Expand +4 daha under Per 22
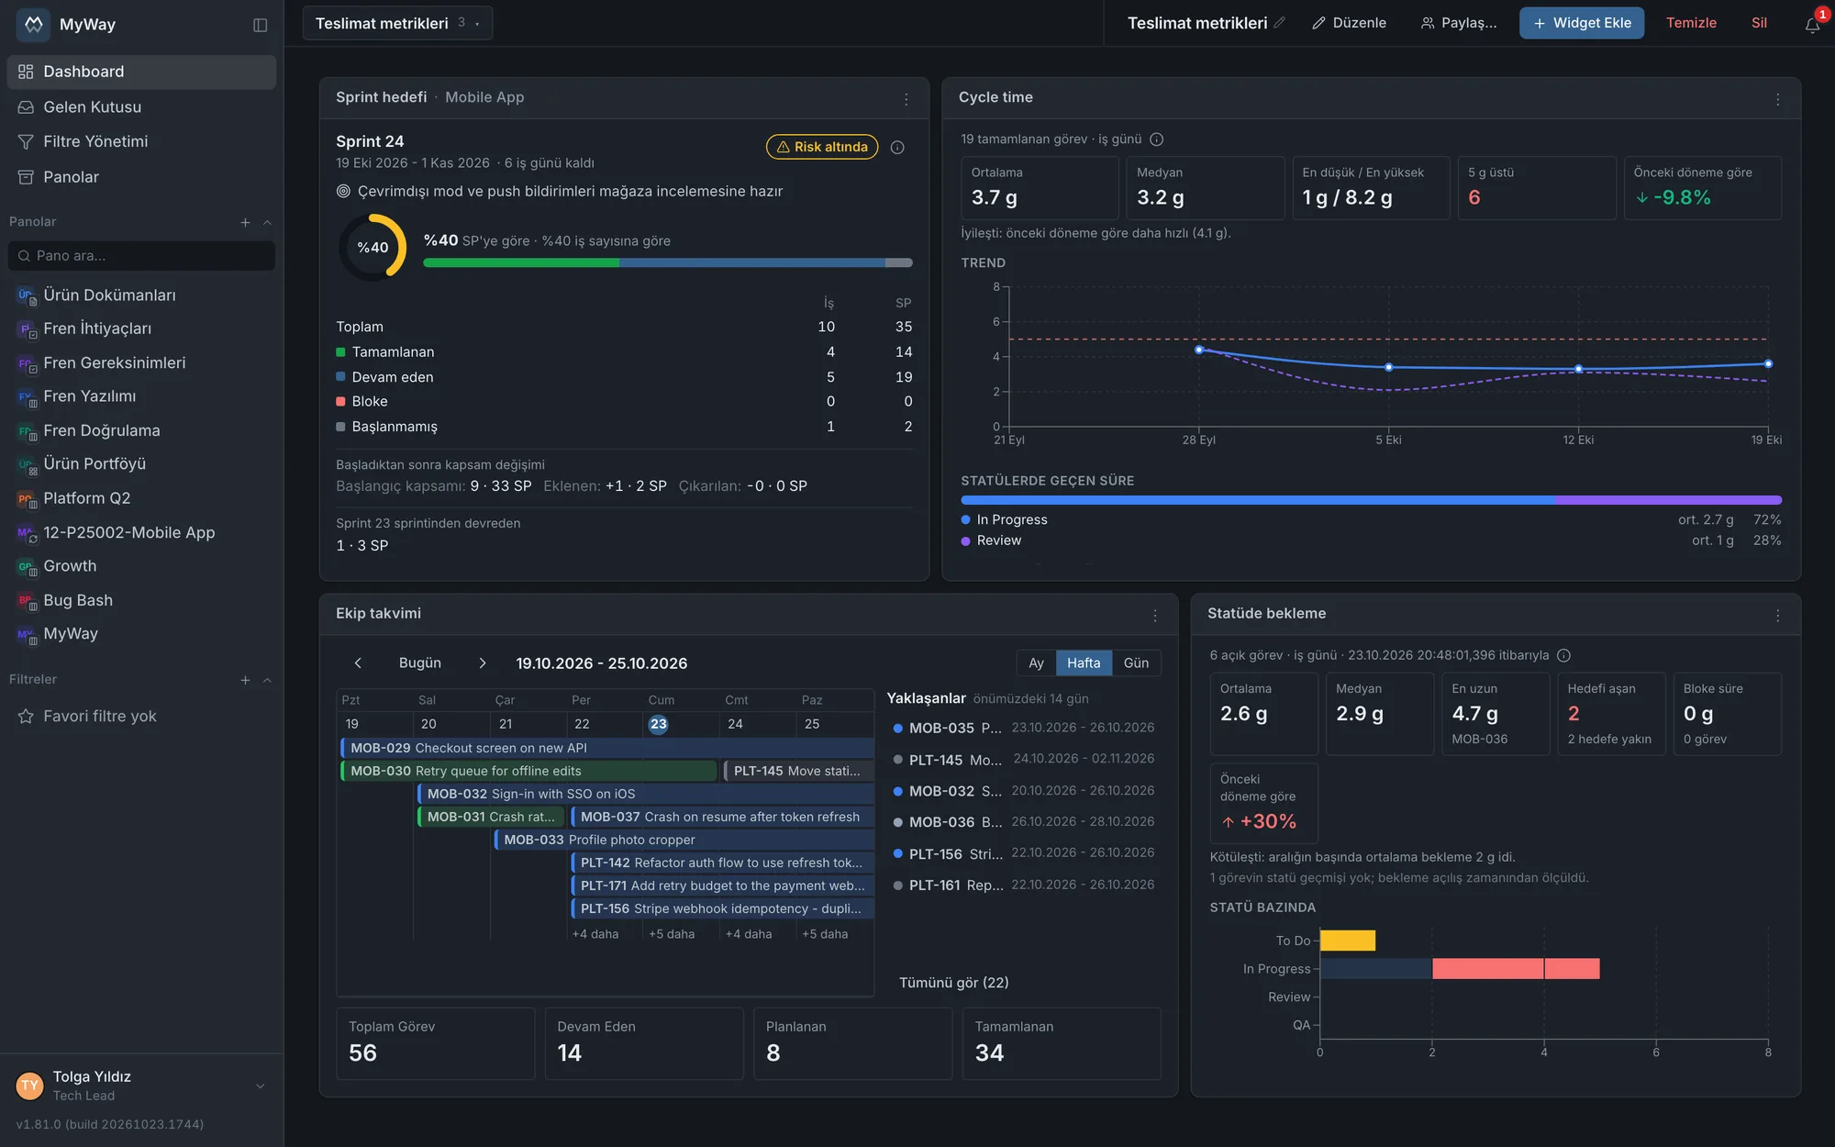The width and height of the screenshot is (1835, 1147). (x=595, y=934)
